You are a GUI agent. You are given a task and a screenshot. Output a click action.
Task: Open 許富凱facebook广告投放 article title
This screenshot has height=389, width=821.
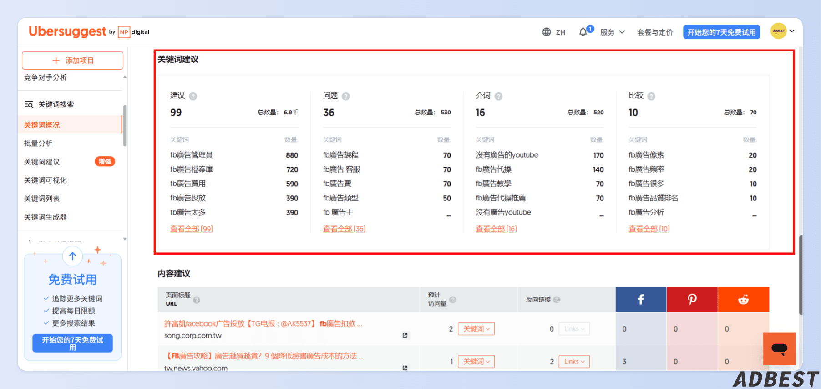(x=263, y=324)
